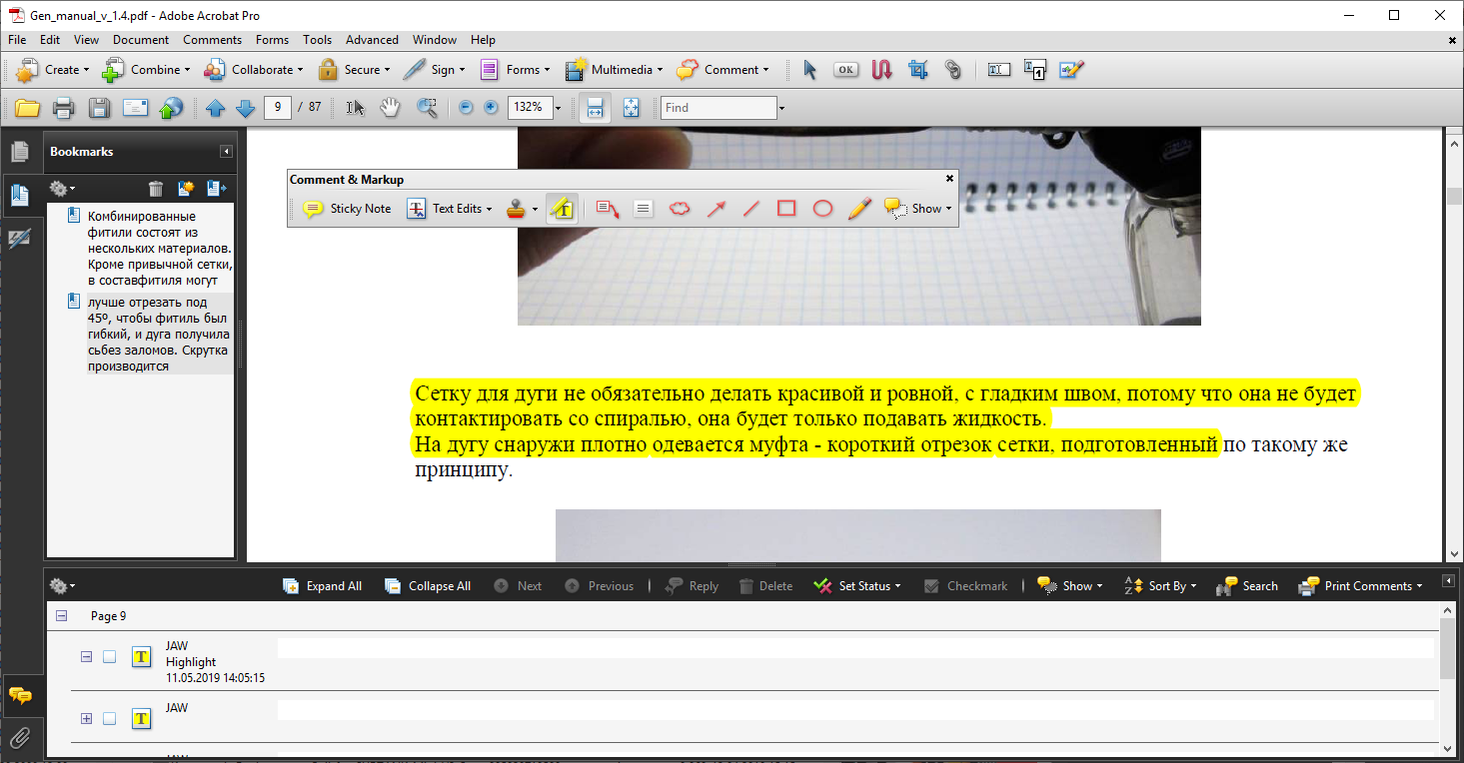Open the Bookmarks options gear menu
Image resolution: width=1464 pixels, height=763 pixels.
[x=63, y=188]
